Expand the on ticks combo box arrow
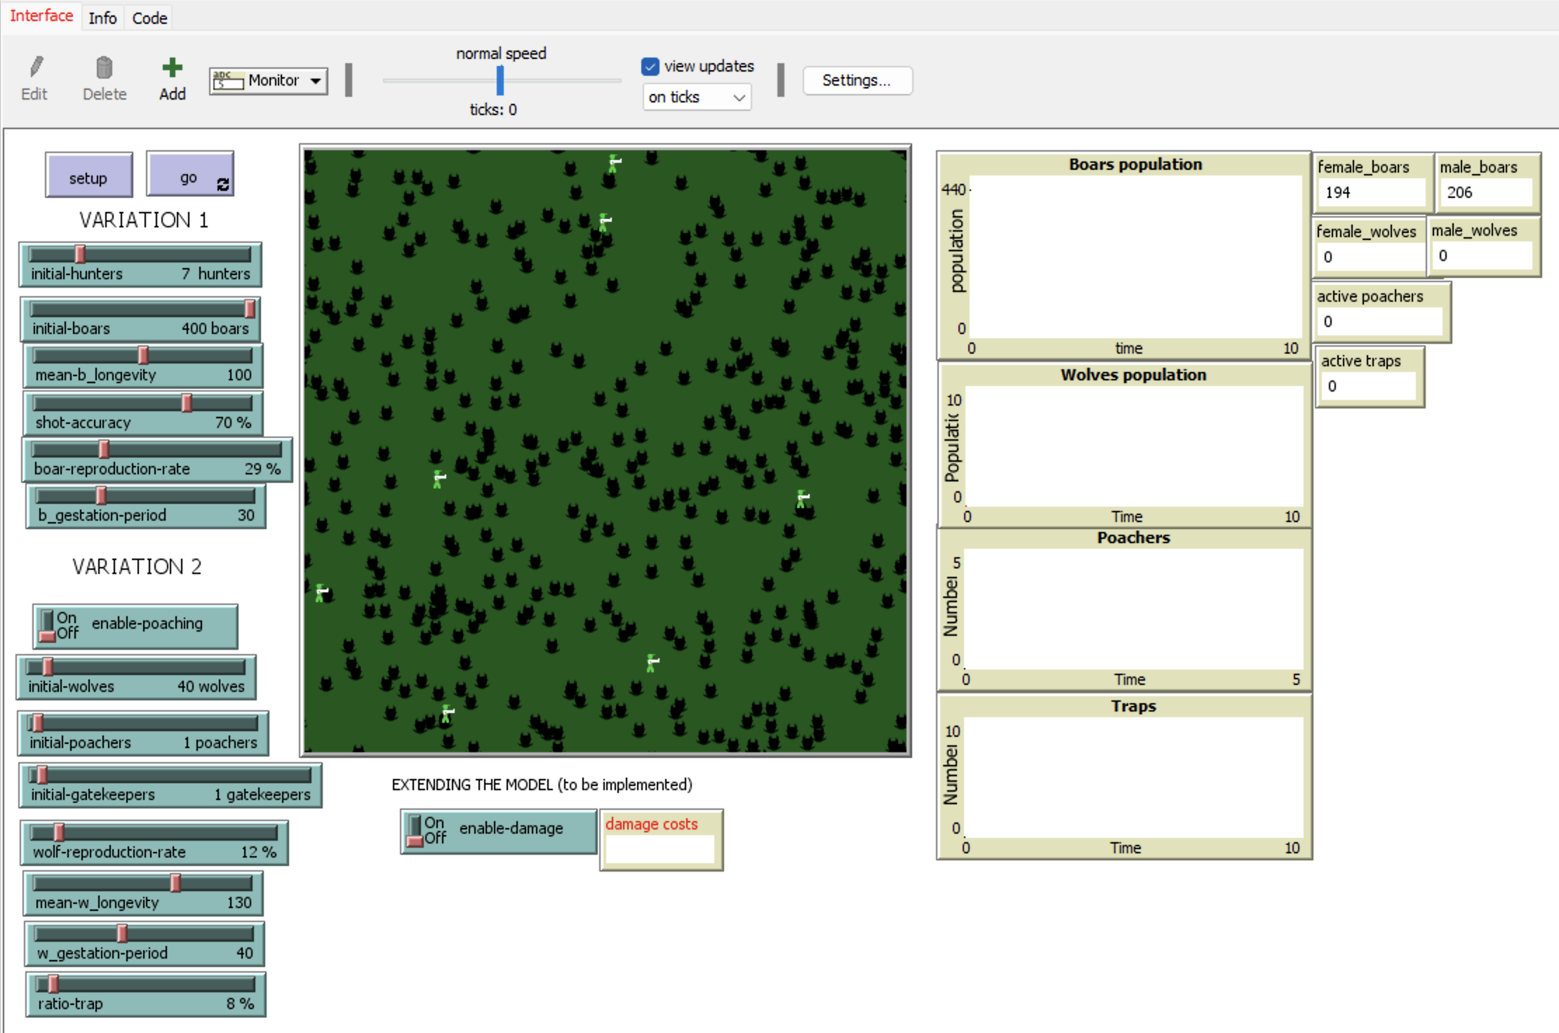The width and height of the screenshot is (1559, 1033). click(x=738, y=97)
